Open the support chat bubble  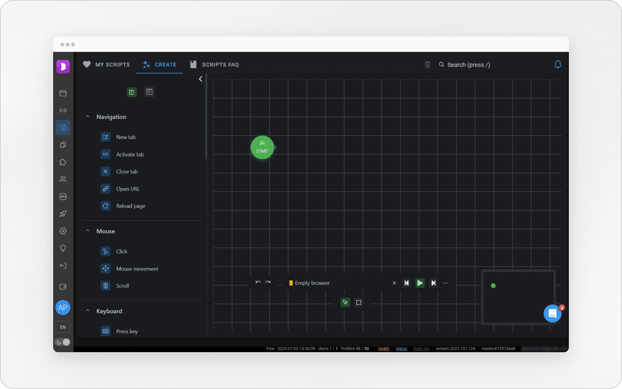tap(552, 314)
